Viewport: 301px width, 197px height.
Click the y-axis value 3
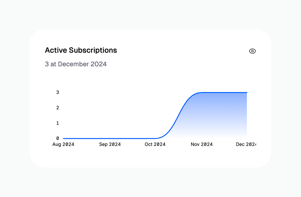tap(57, 92)
